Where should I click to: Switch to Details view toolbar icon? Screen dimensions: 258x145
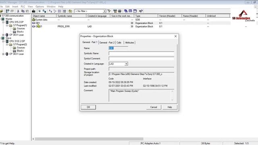(64, 11)
